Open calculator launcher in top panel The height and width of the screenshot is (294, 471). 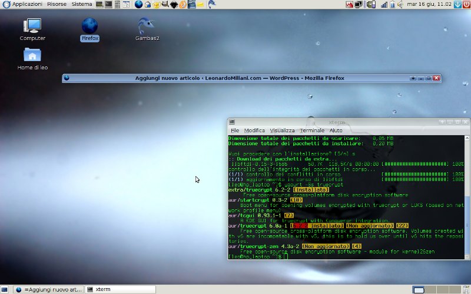(x=117, y=4)
